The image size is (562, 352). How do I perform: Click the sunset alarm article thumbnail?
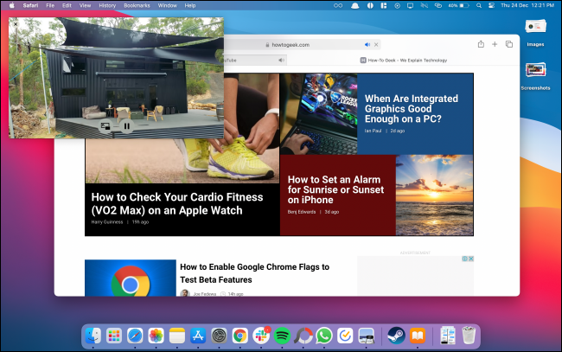click(434, 195)
